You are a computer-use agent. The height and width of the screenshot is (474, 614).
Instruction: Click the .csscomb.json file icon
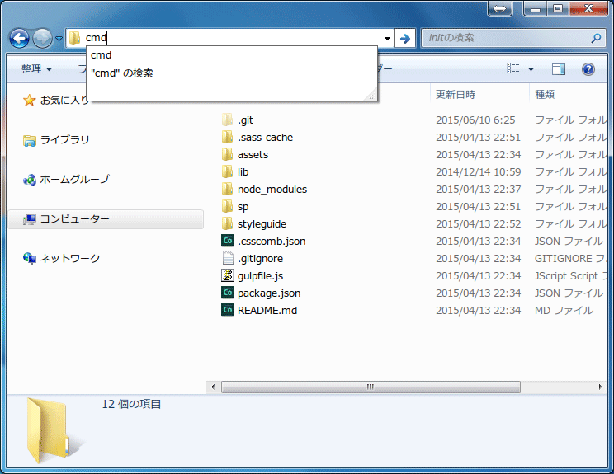pos(228,241)
